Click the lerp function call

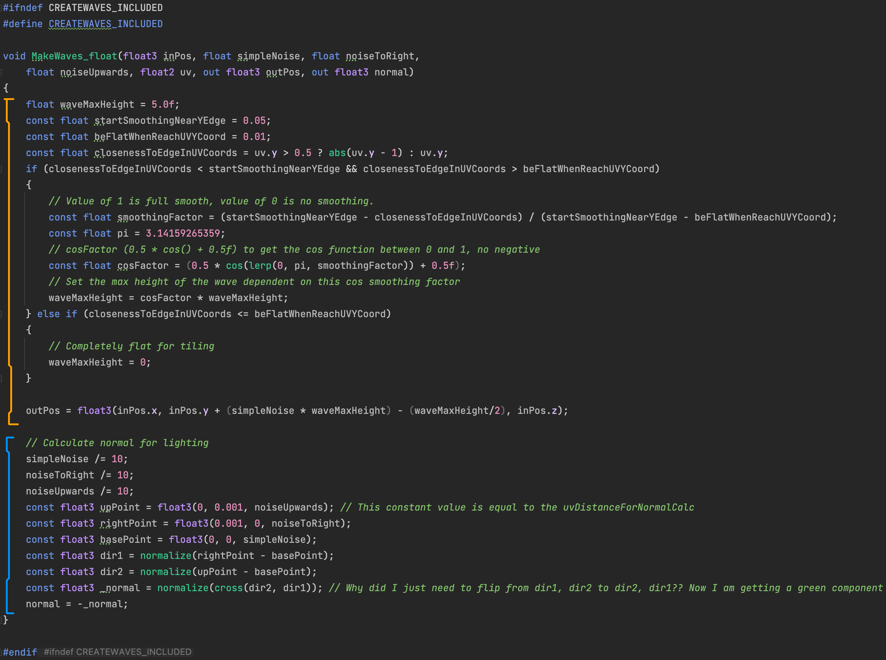(x=260, y=266)
